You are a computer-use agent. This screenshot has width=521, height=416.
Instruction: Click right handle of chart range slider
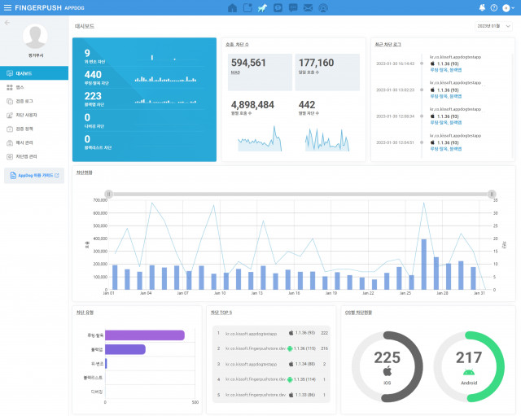[492, 194]
